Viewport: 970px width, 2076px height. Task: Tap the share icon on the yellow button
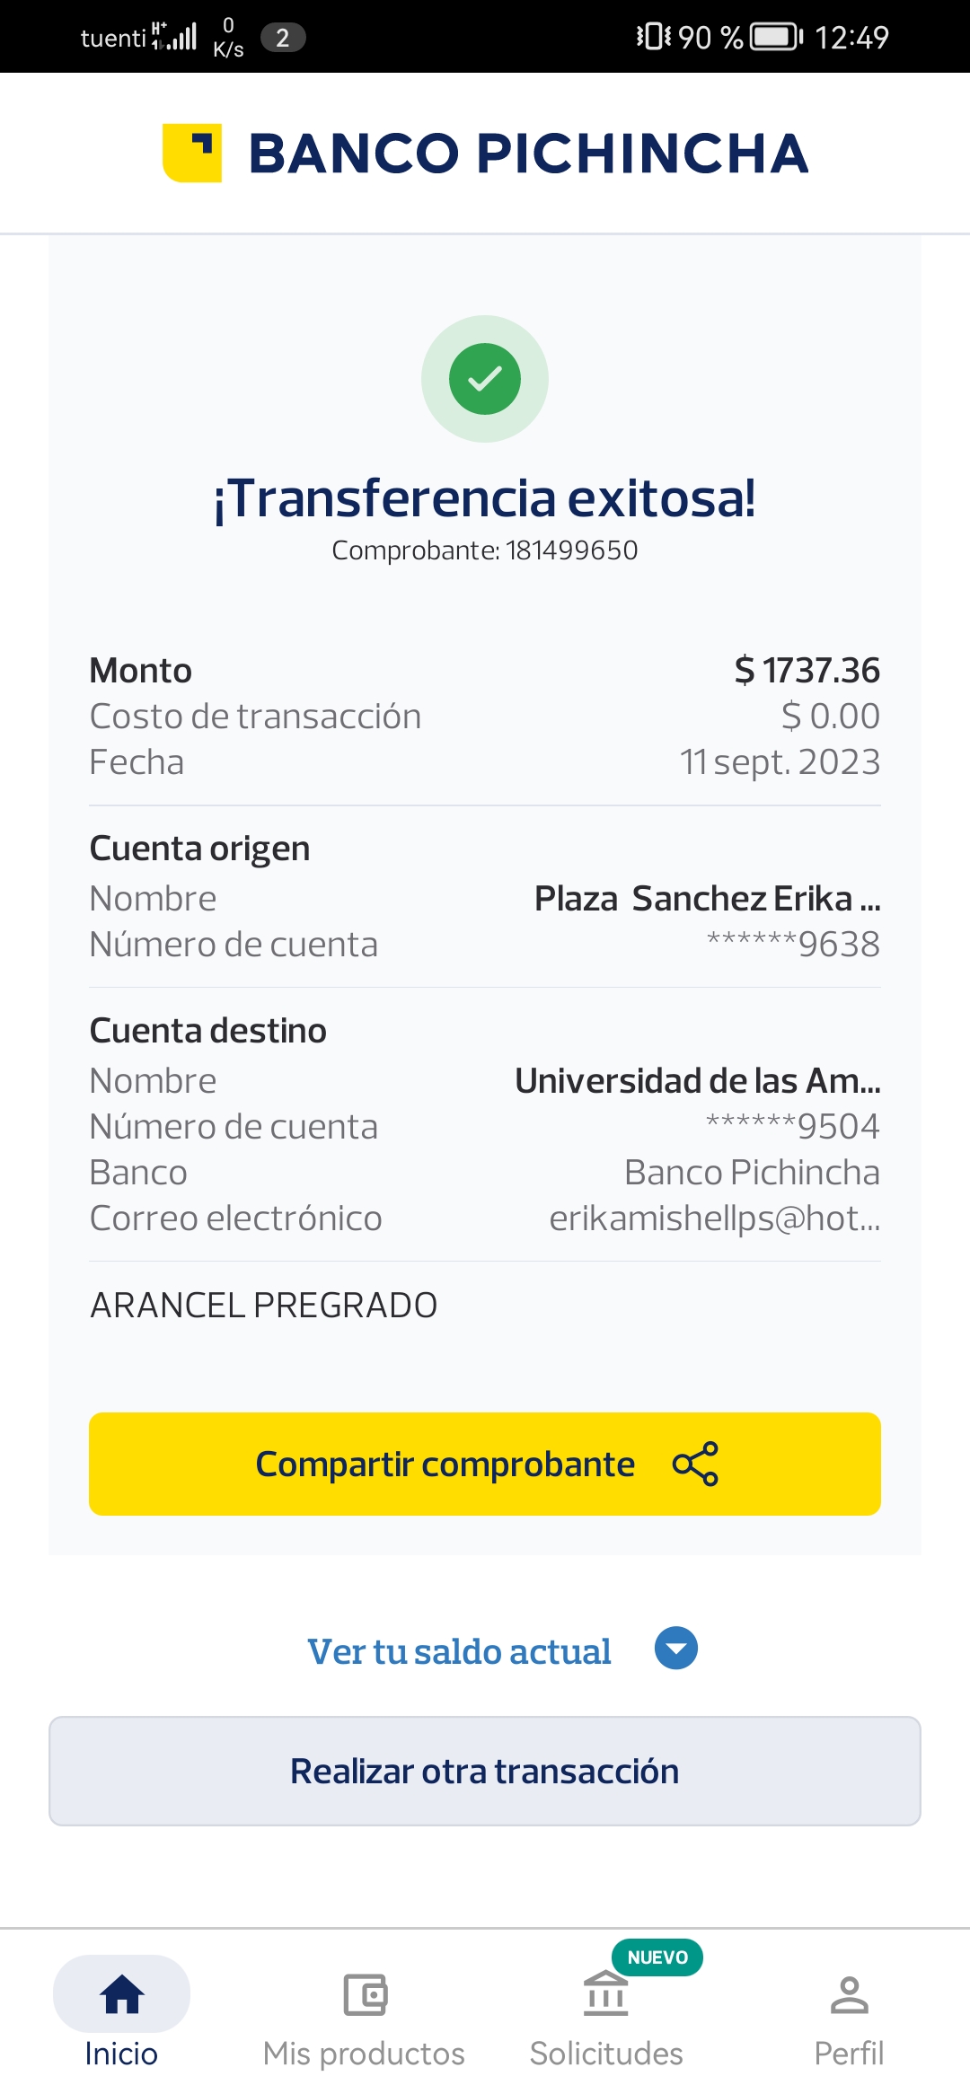695,1464
